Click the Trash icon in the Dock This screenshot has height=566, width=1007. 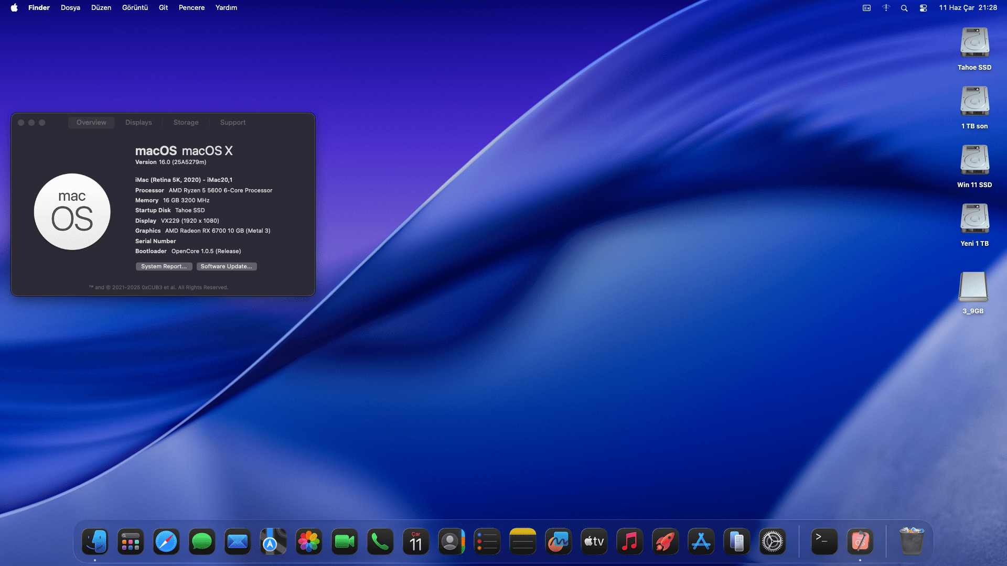(912, 541)
